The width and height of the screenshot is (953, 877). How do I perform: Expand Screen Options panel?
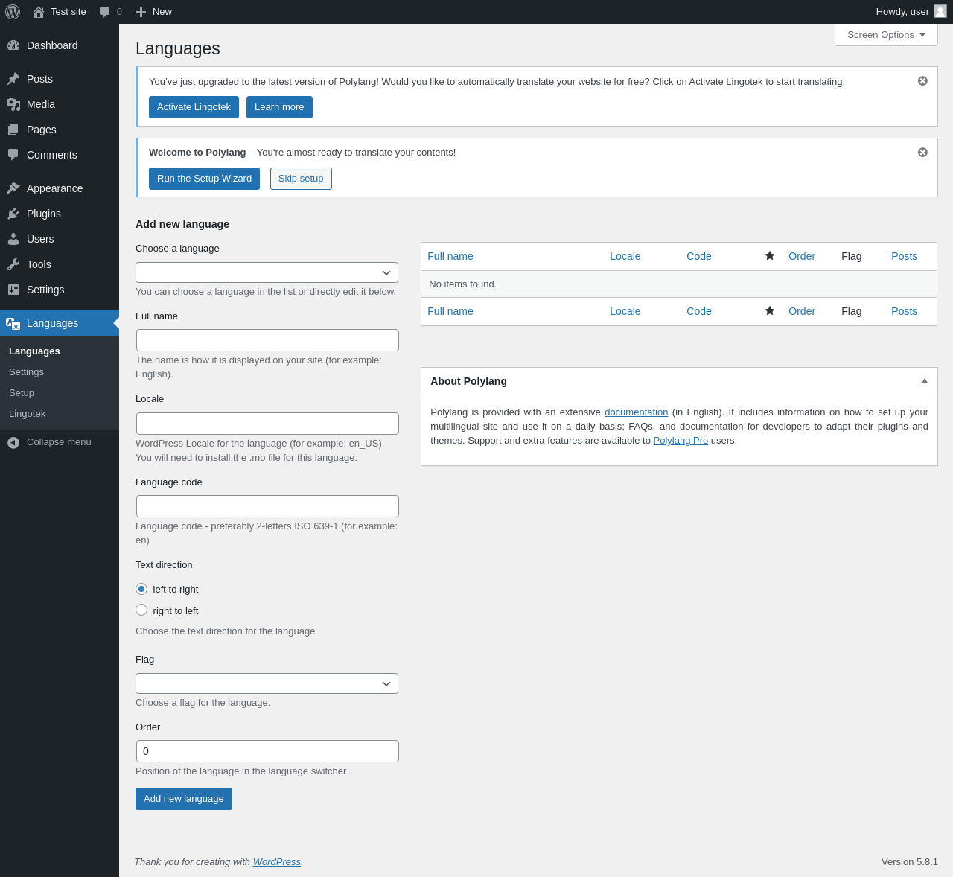tap(886, 35)
